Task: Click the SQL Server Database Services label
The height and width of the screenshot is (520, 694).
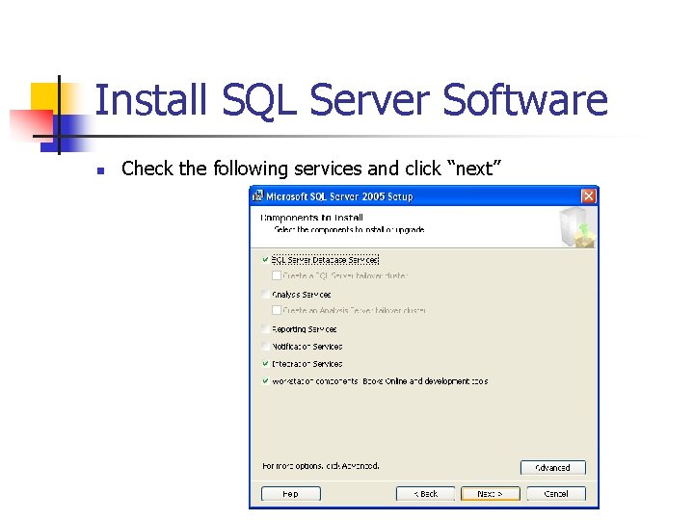Action: pos(326,260)
